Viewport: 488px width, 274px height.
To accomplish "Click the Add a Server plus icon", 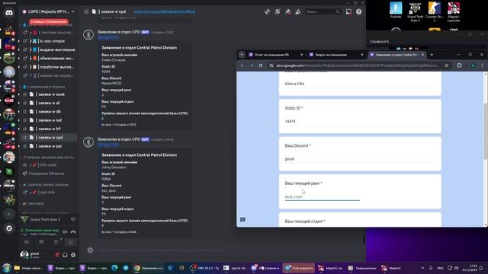I will [9, 214].
